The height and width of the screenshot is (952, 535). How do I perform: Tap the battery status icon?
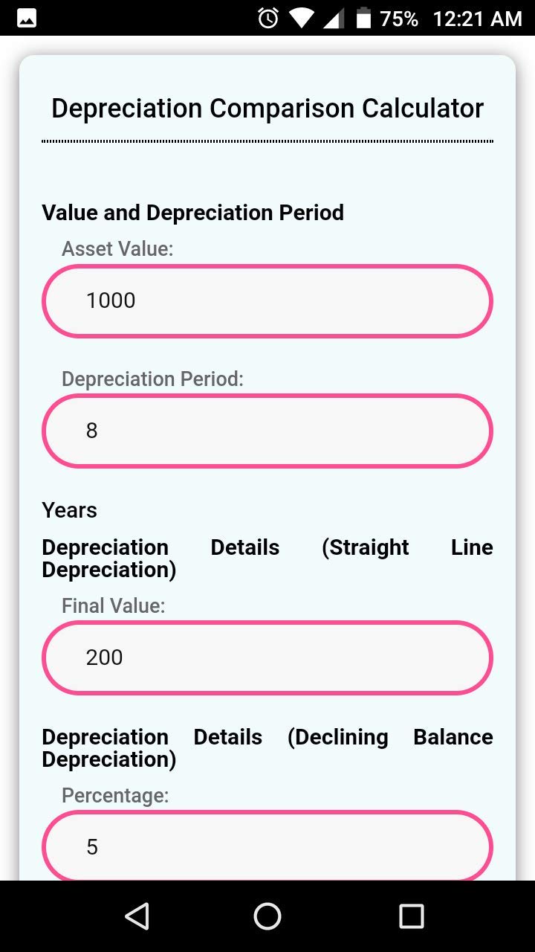pyautogui.click(x=363, y=19)
